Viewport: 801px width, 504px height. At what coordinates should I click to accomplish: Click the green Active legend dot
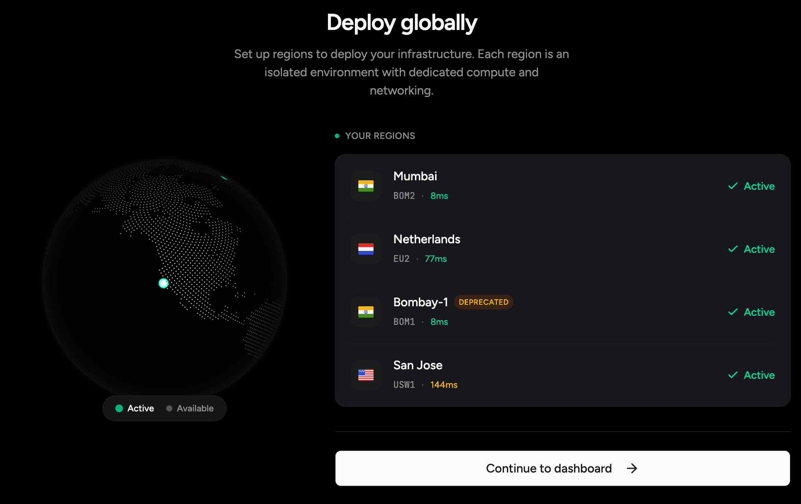[119, 408]
